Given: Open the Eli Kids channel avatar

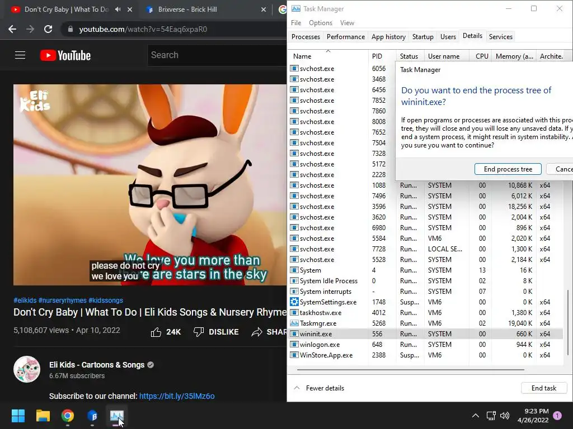Looking at the screenshot, I should pyautogui.click(x=27, y=369).
